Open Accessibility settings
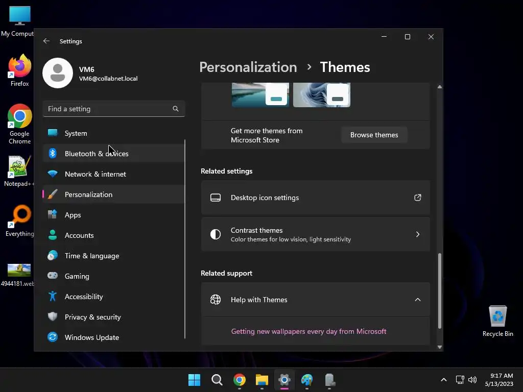 pos(114,297)
